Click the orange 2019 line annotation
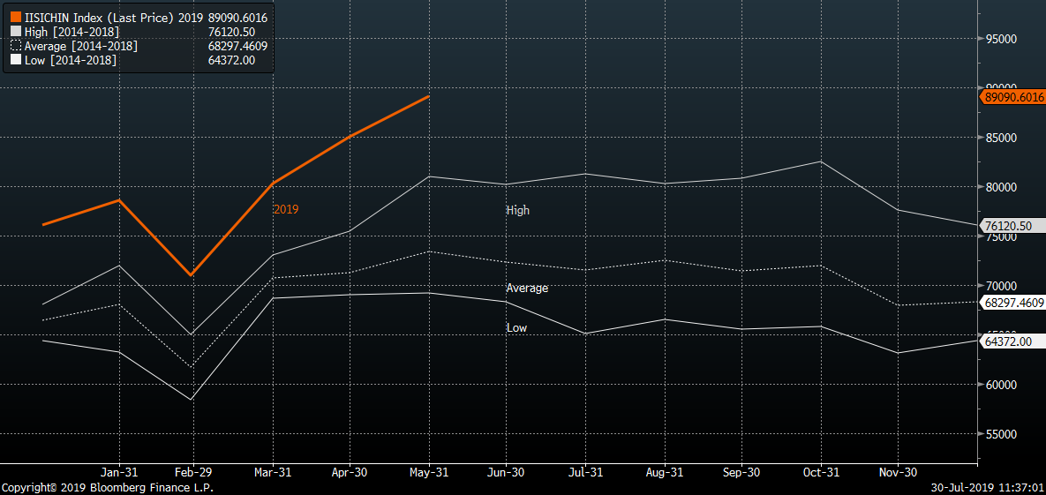1046x495 pixels. (286, 210)
